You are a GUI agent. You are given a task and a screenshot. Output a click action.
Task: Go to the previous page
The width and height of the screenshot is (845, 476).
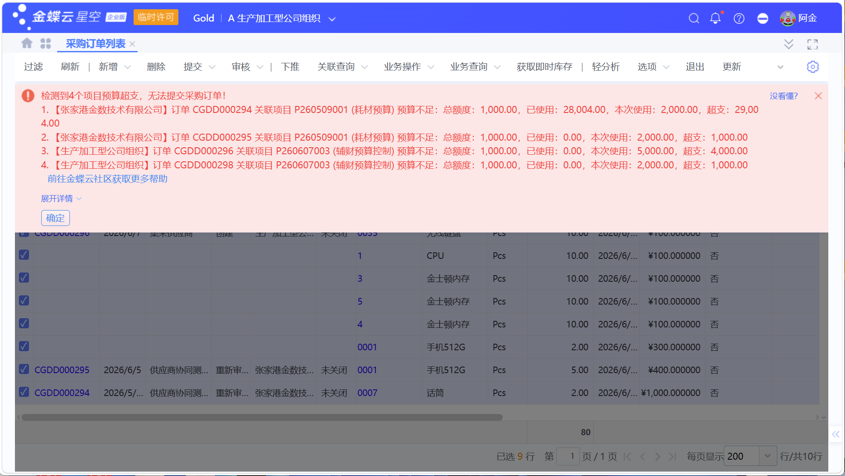(643, 457)
